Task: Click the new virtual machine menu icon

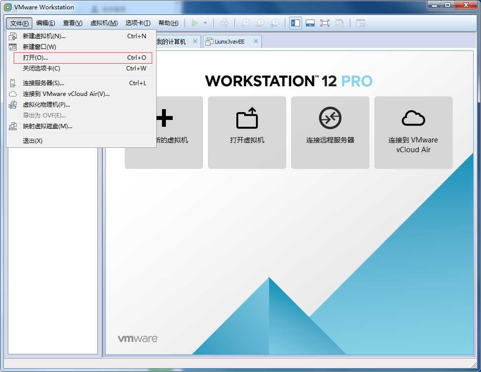Action: [x=13, y=36]
